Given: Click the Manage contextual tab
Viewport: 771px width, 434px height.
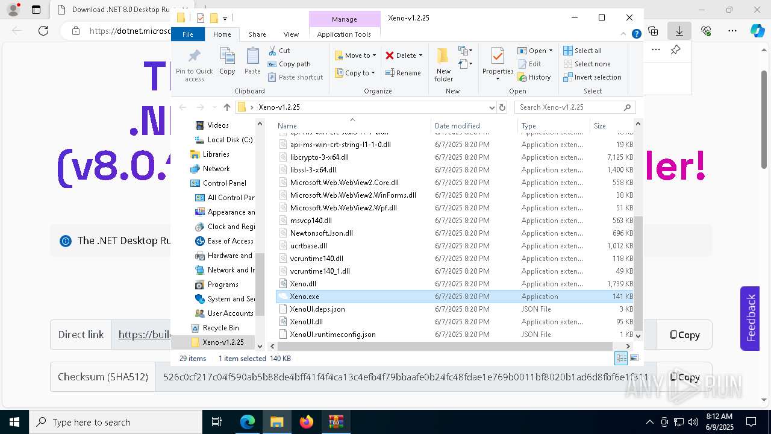Looking at the screenshot, I should [x=344, y=19].
